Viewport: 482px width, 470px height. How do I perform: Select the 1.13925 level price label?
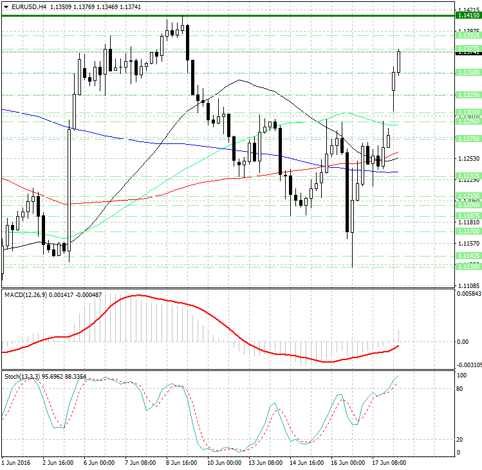click(468, 35)
